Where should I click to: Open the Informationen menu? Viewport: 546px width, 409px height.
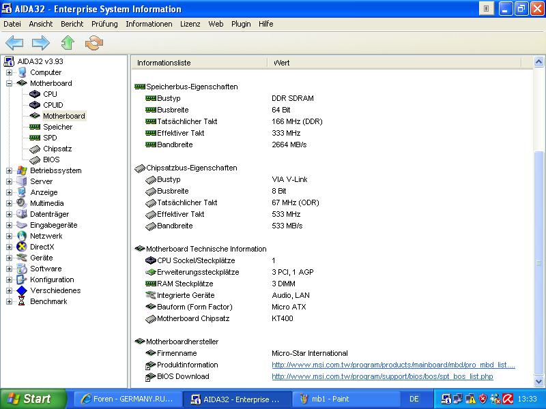click(149, 24)
